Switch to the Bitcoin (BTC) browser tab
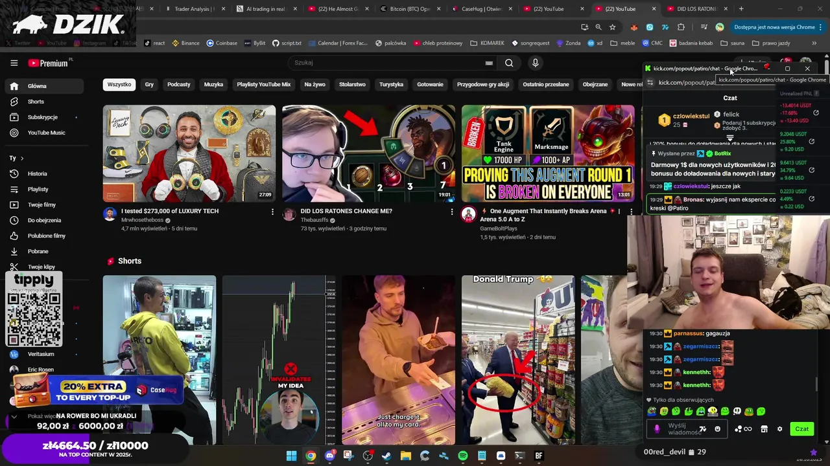The height and width of the screenshot is (466, 830). (411, 9)
